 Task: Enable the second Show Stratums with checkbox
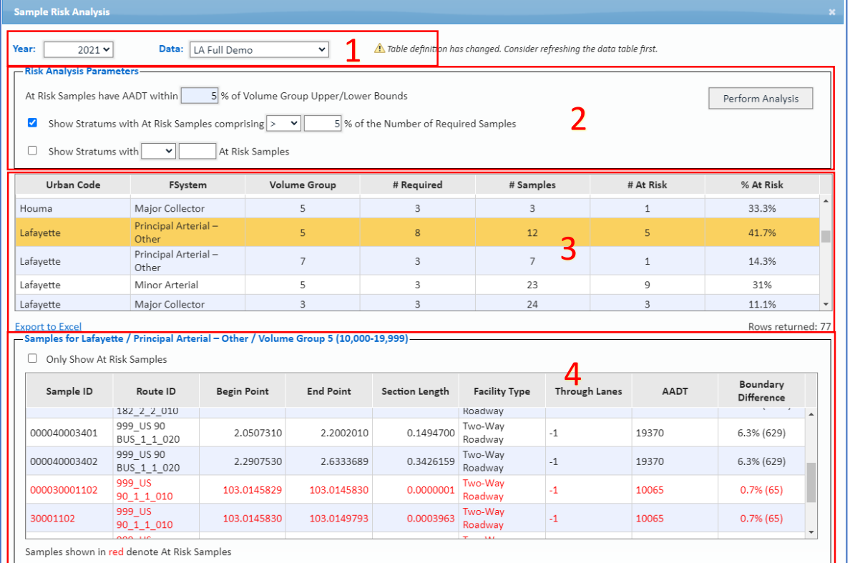point(32,151)
